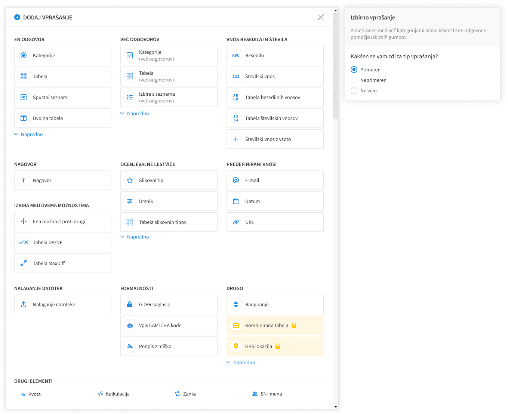Select the GPS lokacija question icon
Viewport: 508px width, 415px height.
[236, 346]
